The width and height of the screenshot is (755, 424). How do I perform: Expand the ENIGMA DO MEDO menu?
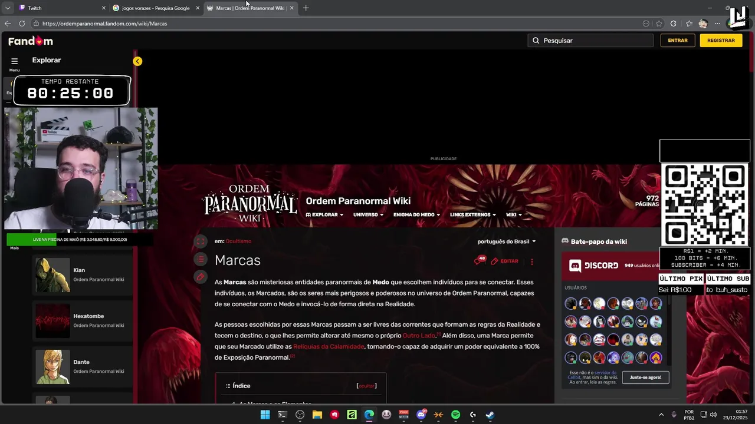(416, 215)
